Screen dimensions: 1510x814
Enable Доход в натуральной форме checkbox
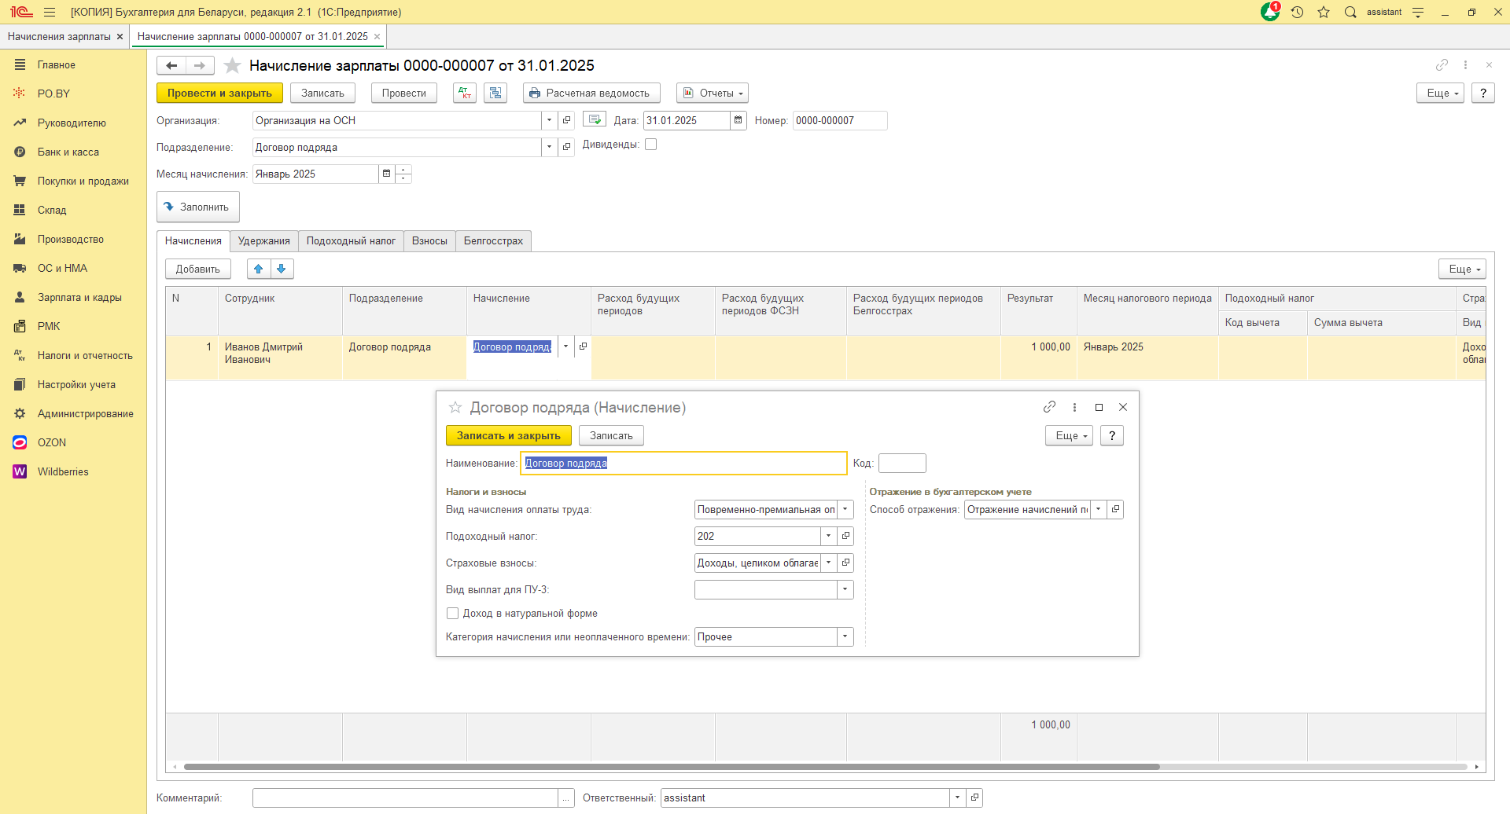coord(452,614)
